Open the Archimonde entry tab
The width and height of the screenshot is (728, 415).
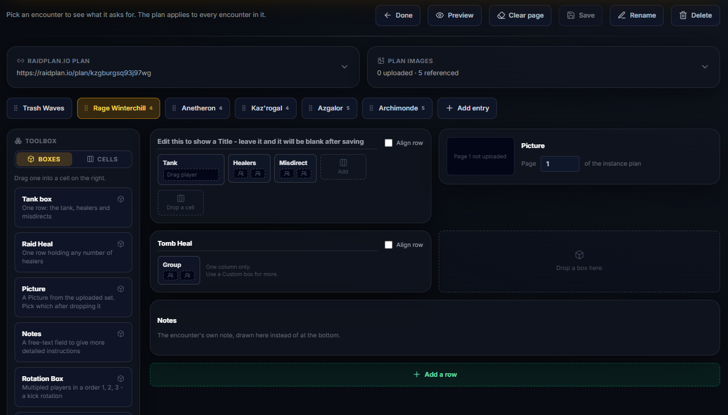click(x=397, y=108)
